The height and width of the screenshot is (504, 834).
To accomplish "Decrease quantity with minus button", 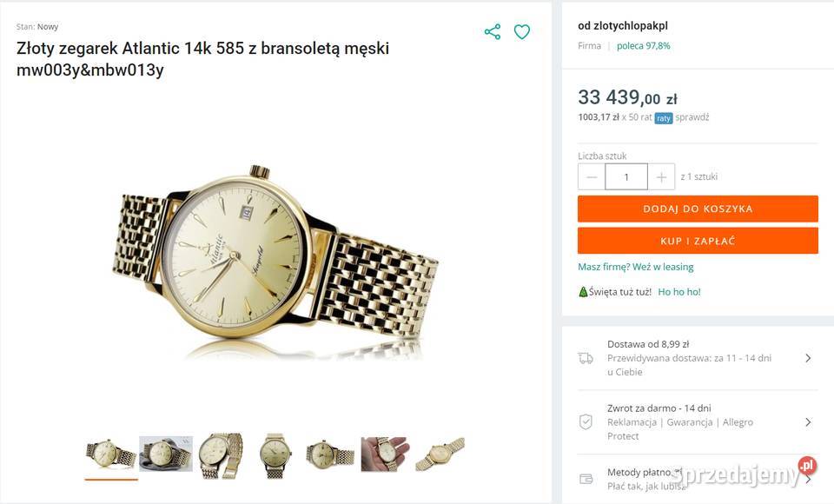I will point(592,176).
